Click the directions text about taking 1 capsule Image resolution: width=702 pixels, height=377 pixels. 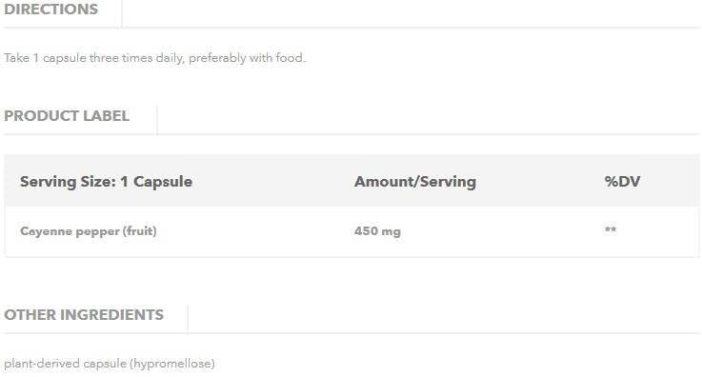click(154, 58)
